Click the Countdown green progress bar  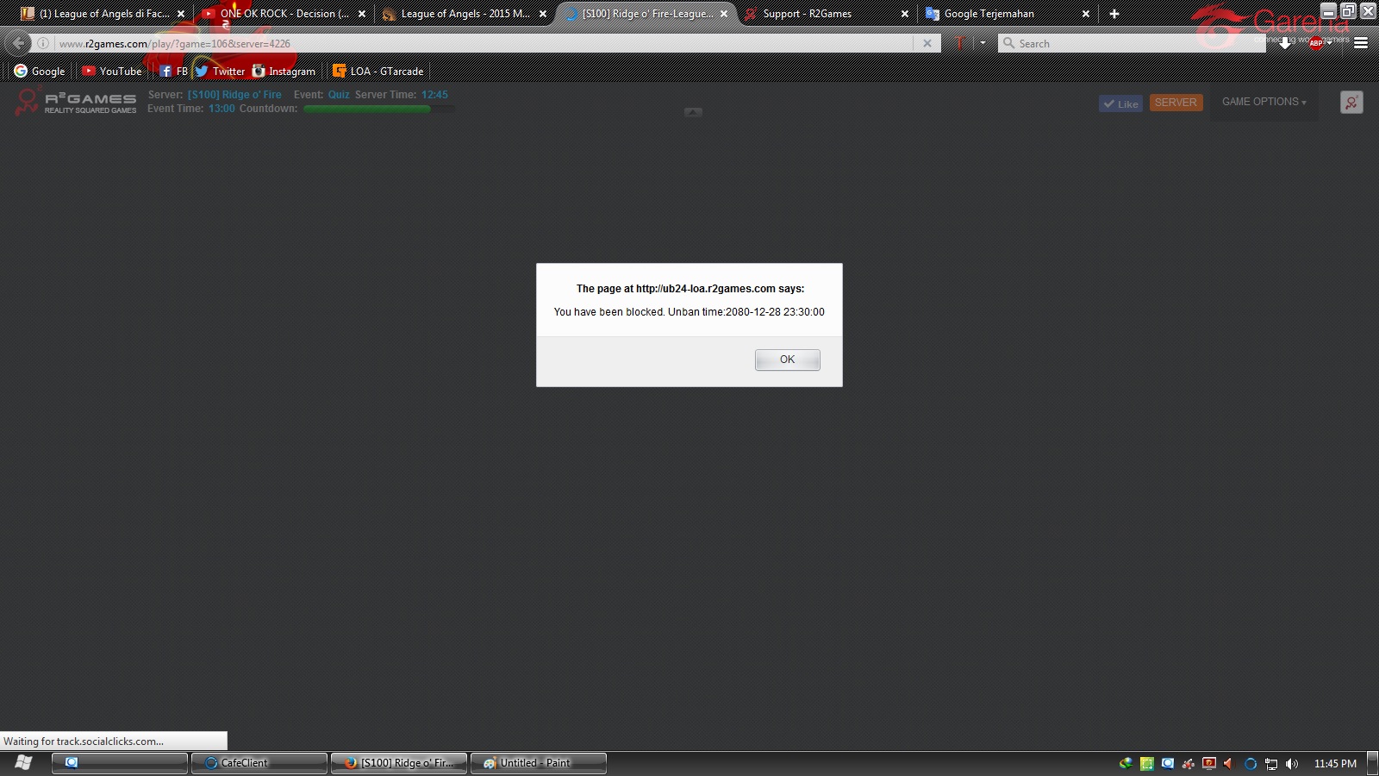(367, 109)
